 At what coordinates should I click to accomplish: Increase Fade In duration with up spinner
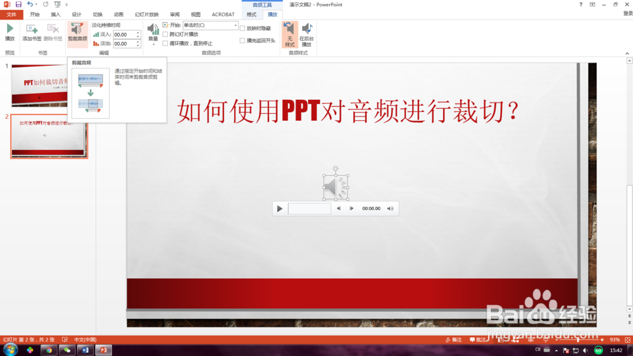point(138,33)
